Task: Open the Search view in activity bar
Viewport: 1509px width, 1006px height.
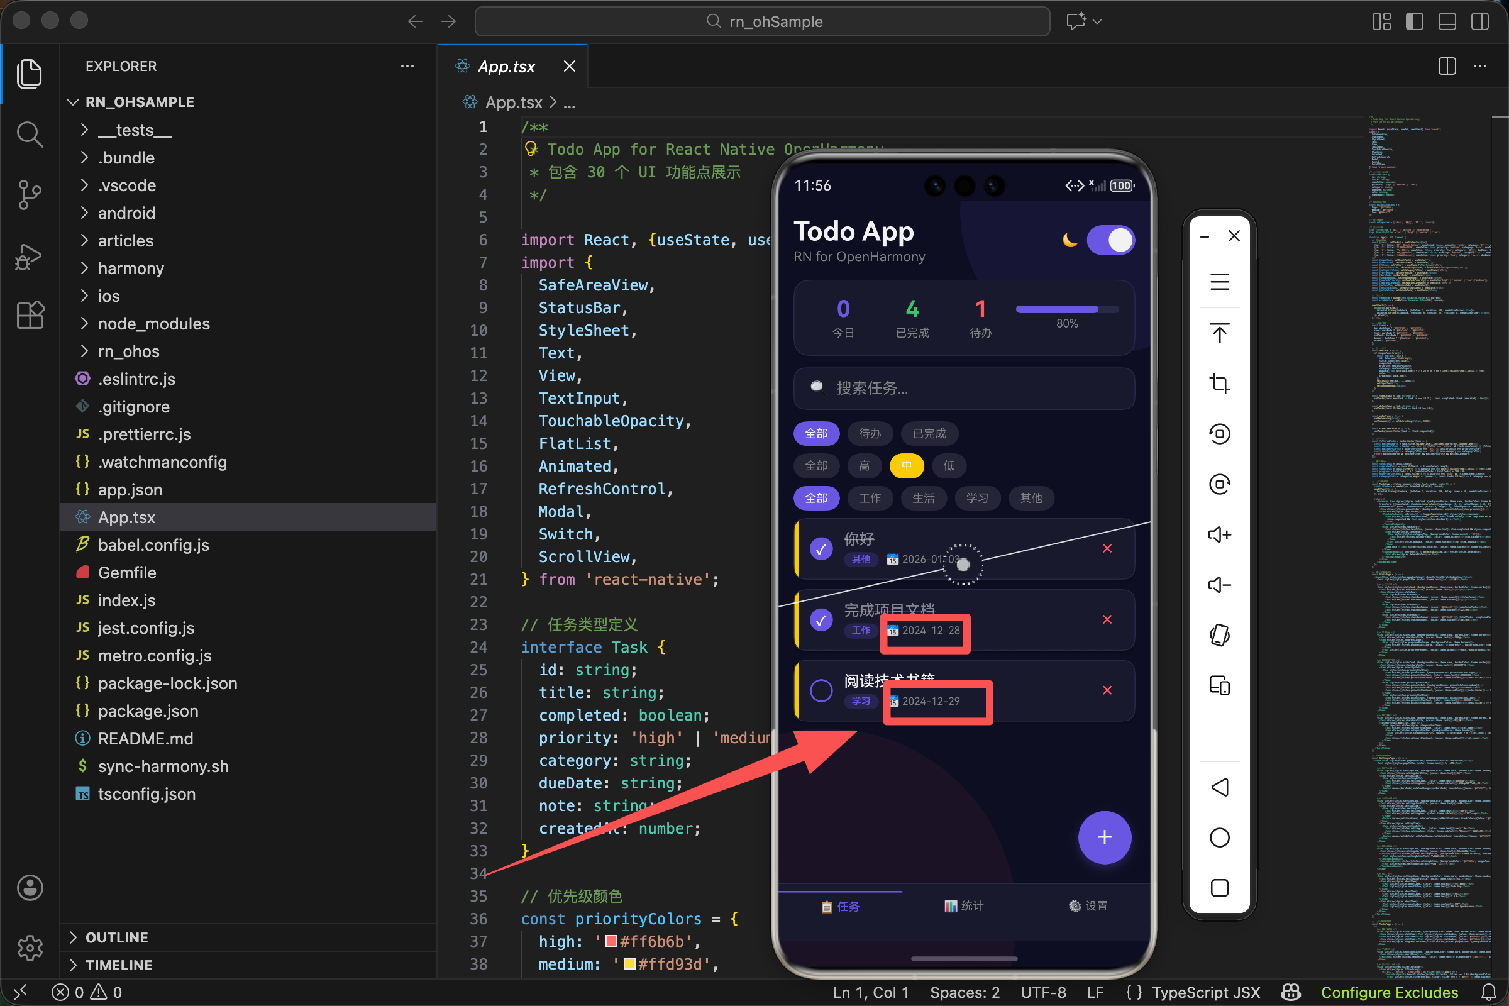Action: coord(30,134)
